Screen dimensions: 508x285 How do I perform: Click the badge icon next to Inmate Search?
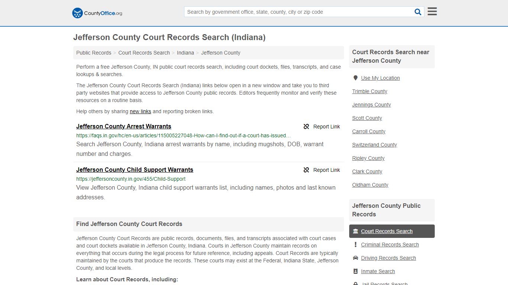356,271
